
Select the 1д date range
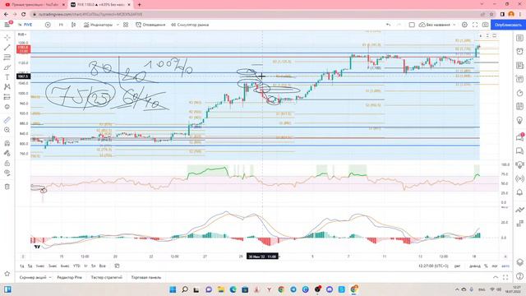click(x=22, y=266)
